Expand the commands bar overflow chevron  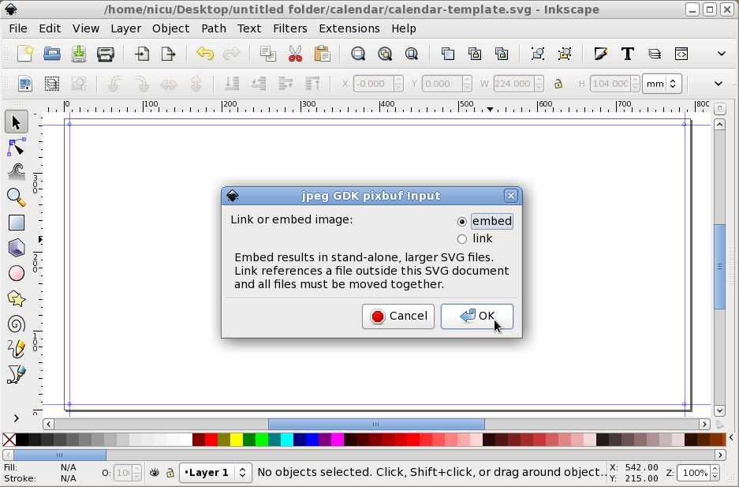point(721,54)
